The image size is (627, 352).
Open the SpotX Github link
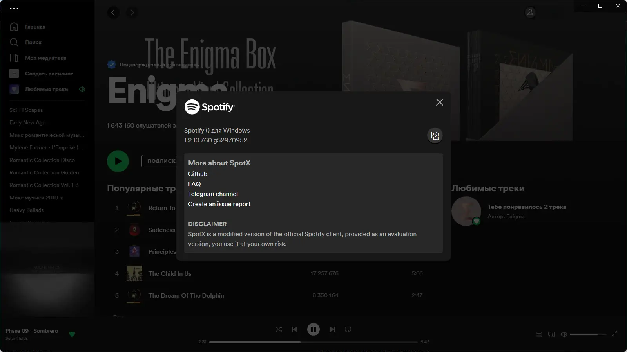pos(198,174)
